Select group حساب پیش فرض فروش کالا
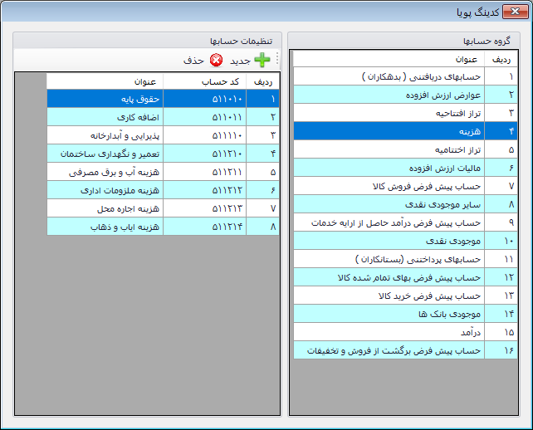The image size is (533, 430). click(x=405, y=186)
